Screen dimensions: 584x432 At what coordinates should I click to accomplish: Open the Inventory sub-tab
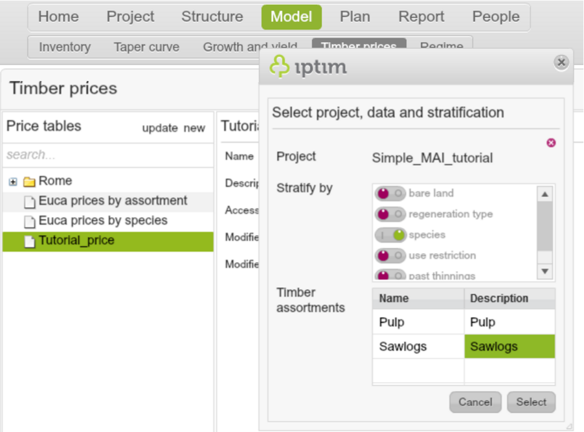point(65,47)
